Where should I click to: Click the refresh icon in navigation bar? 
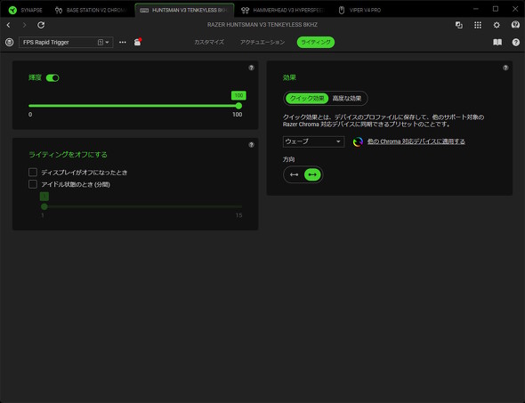41,25
